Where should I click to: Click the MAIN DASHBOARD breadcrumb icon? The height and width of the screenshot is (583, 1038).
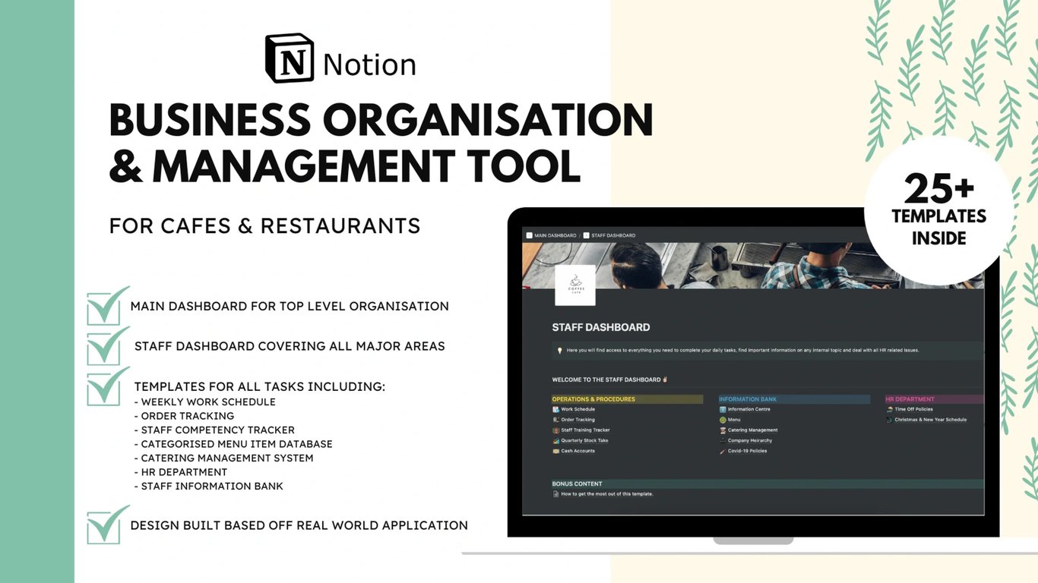tap(529, 235)
